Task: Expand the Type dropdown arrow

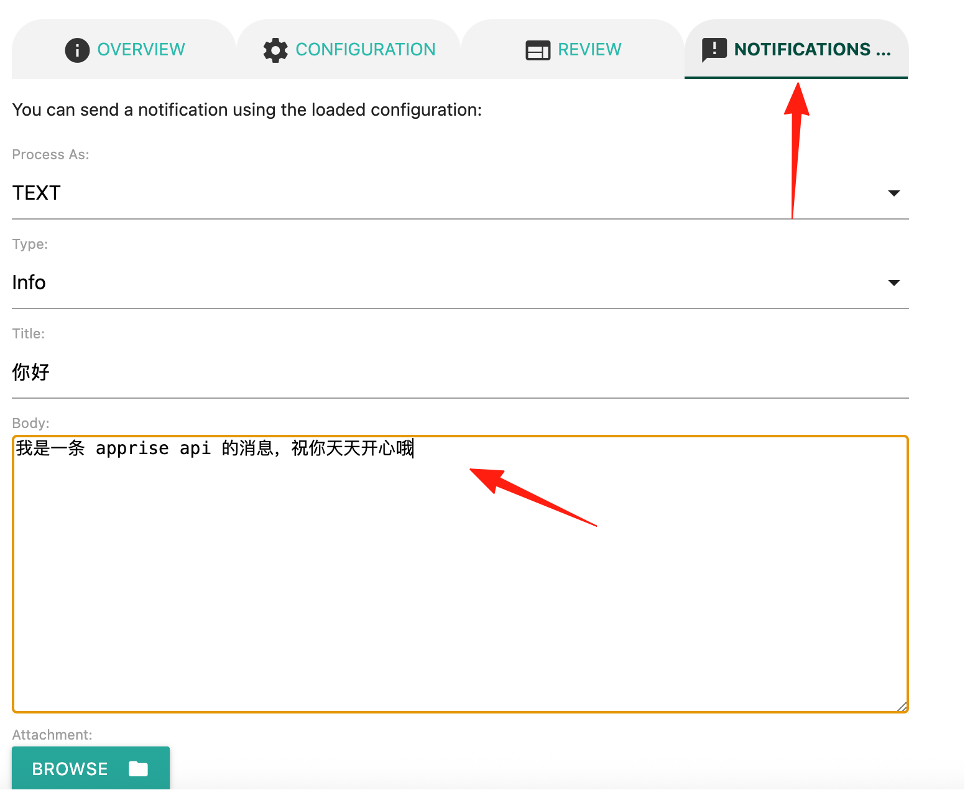Action: (x=894, y=282)
